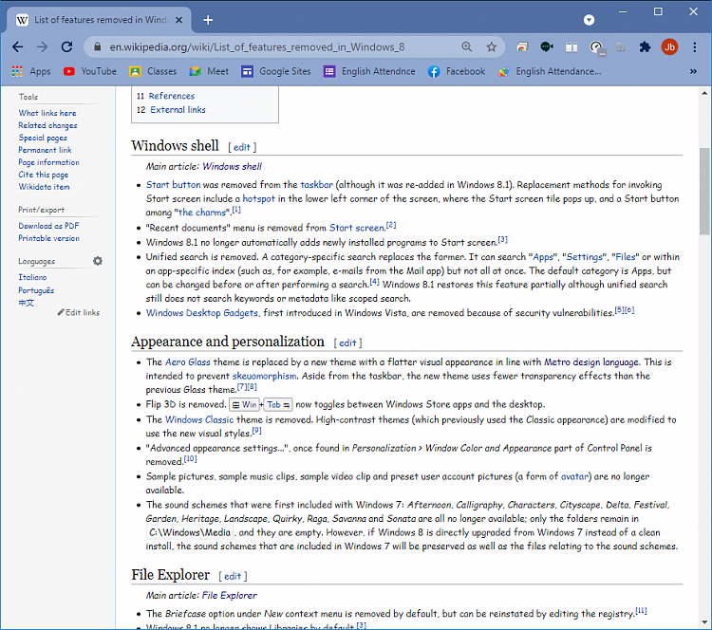This screenshot has height=630, width=712.
Task: Open the Facebook bookmark
Action: pyautogui.click(x=457, y=71)
